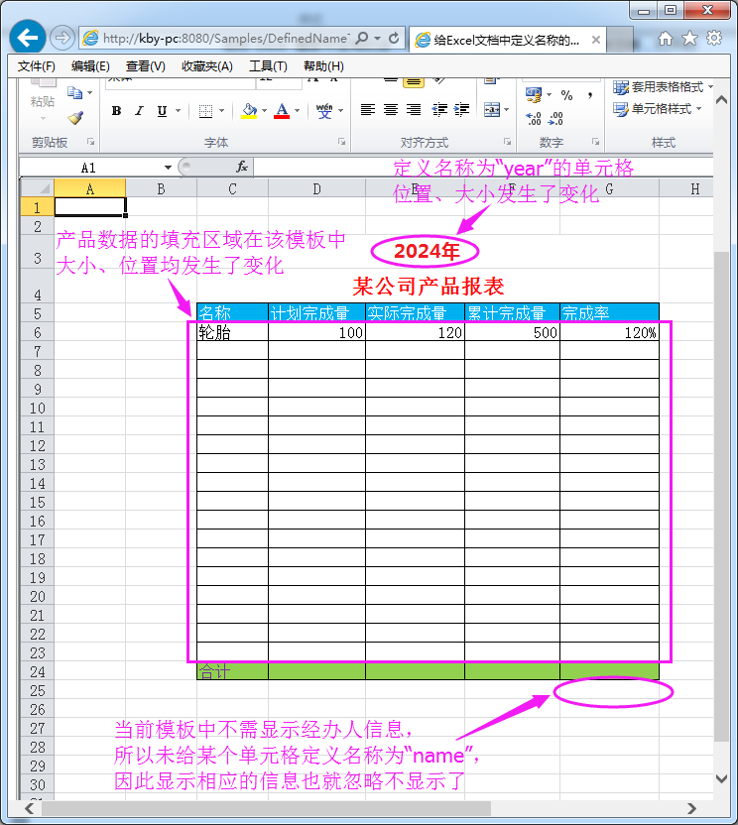Center-align text with the center alignment icon
The image size is (738, 825).
pyautogui.click(x=391, y=110)
